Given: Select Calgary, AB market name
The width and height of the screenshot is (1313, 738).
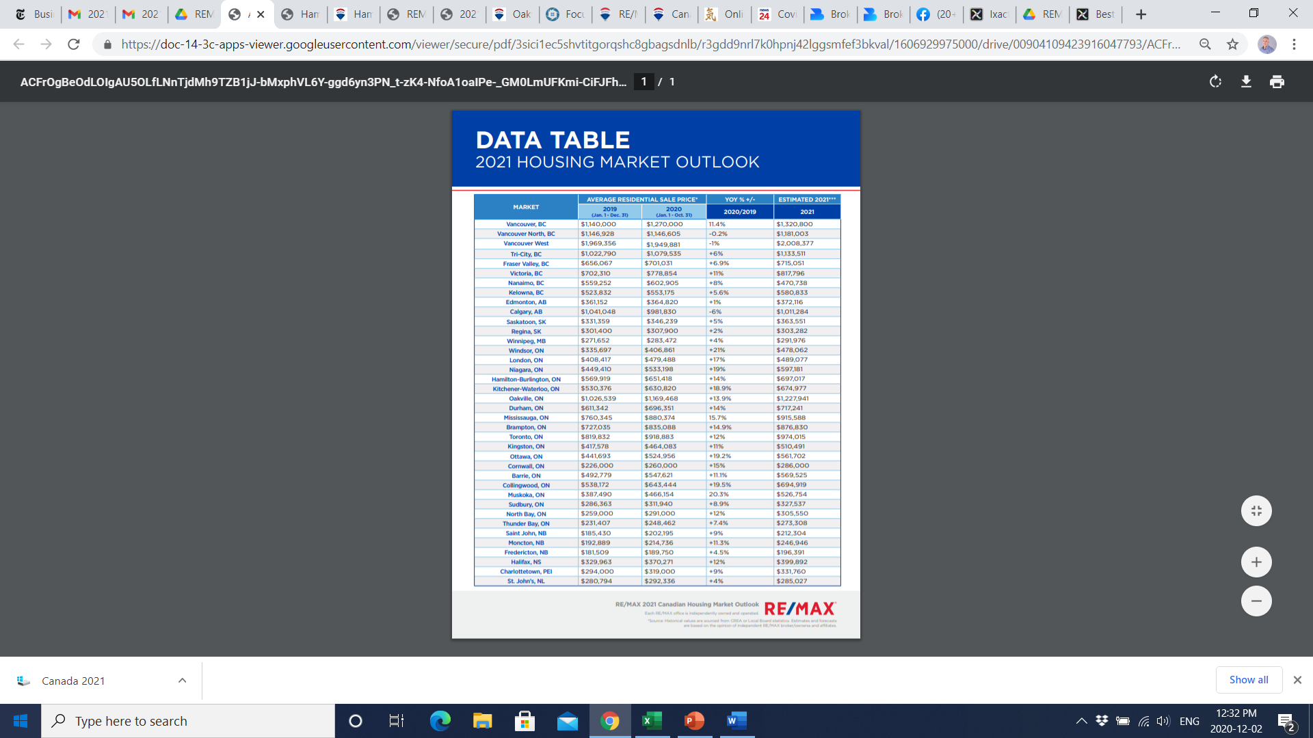Looking at the screenshot, I should 526,312.
